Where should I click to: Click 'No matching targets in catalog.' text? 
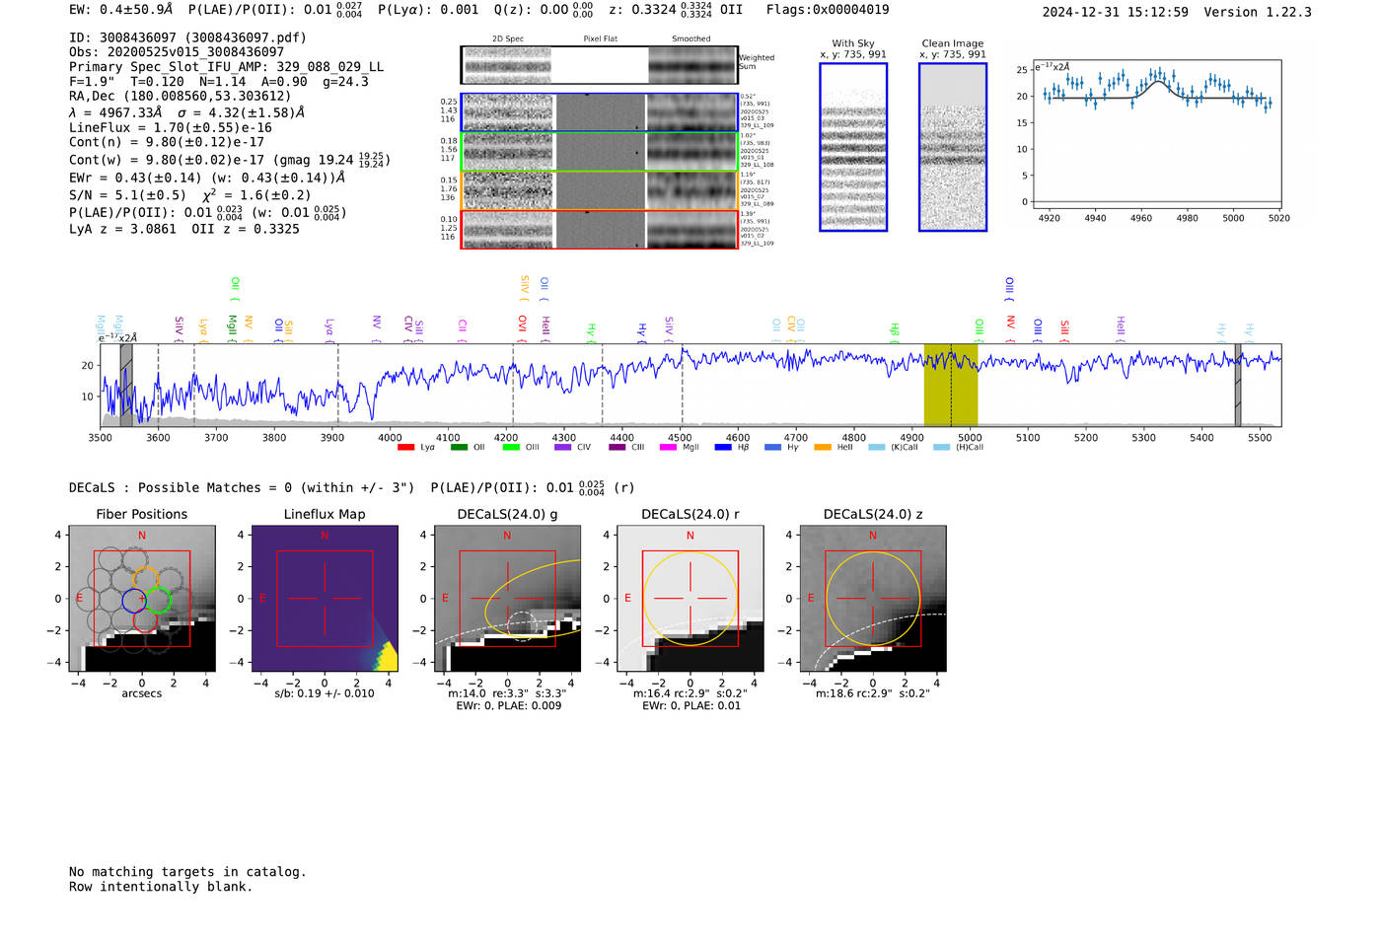coord(187,872)
